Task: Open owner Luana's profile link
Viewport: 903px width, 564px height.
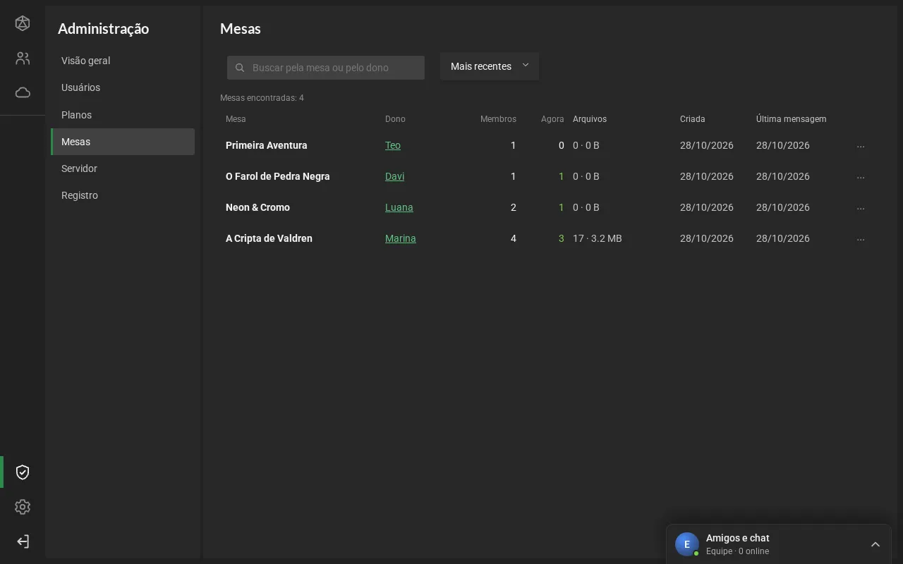Action: coord(399,207)
